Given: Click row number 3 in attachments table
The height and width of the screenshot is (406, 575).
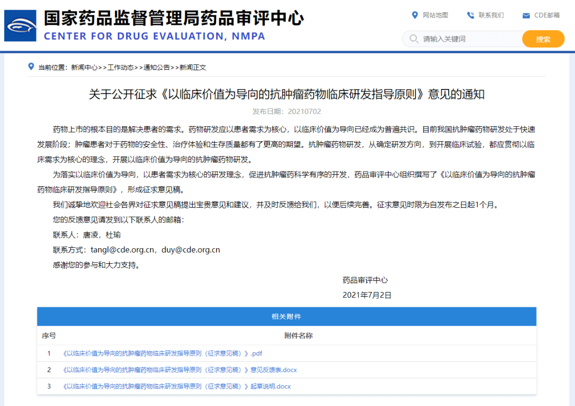Looking at the screenshot, I should [49, 386].
